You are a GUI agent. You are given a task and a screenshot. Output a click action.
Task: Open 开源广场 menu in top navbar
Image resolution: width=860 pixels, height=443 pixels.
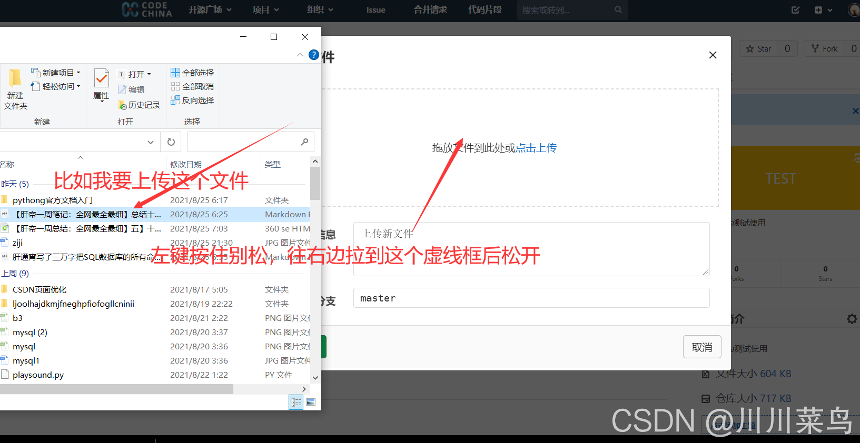coord(210,9)
